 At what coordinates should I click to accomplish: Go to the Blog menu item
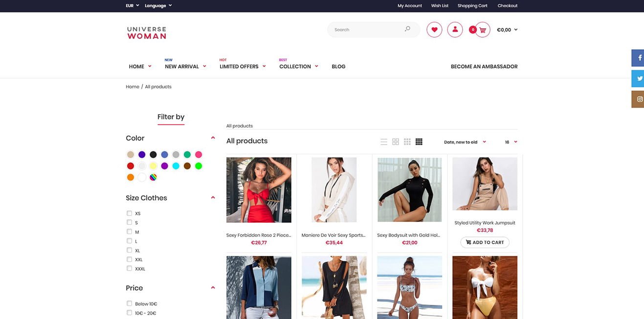coord(338,66)
